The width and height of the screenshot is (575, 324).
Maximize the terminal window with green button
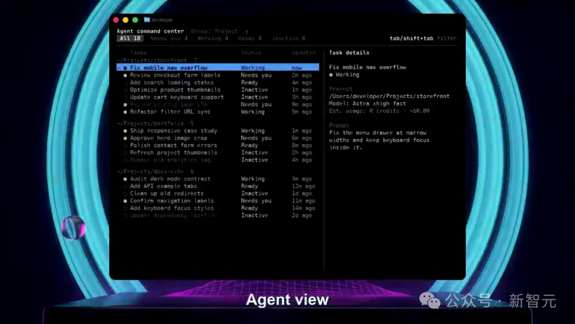[135, 20]
